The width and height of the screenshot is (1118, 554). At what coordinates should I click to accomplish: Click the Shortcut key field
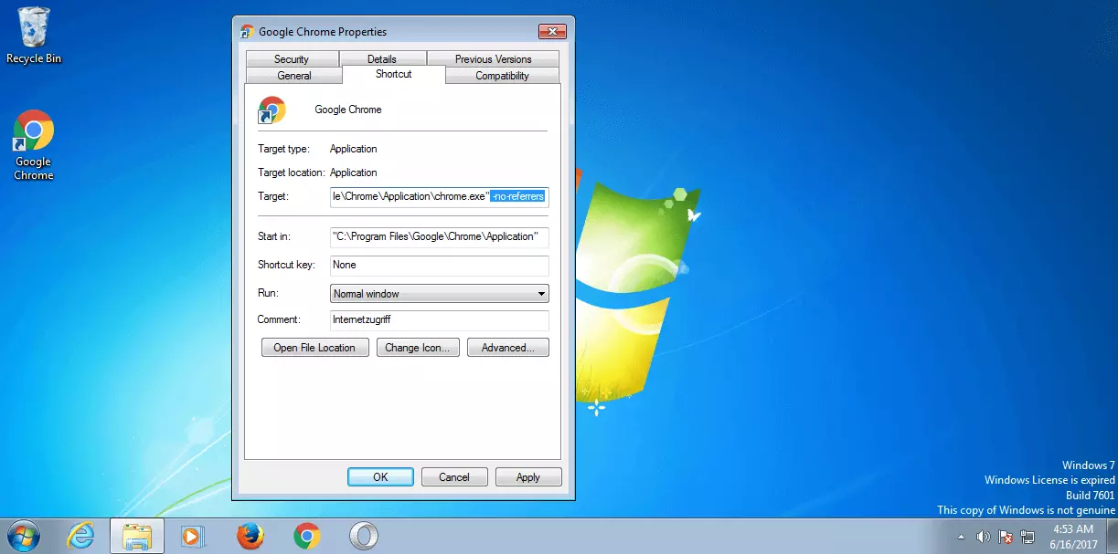point(439,265)
